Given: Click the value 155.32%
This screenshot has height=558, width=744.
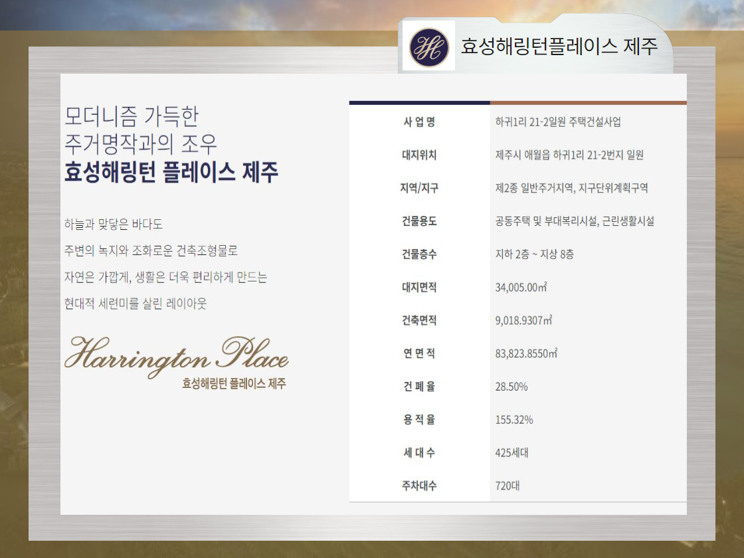Looking at the screenshot, I should coord(514,420).
